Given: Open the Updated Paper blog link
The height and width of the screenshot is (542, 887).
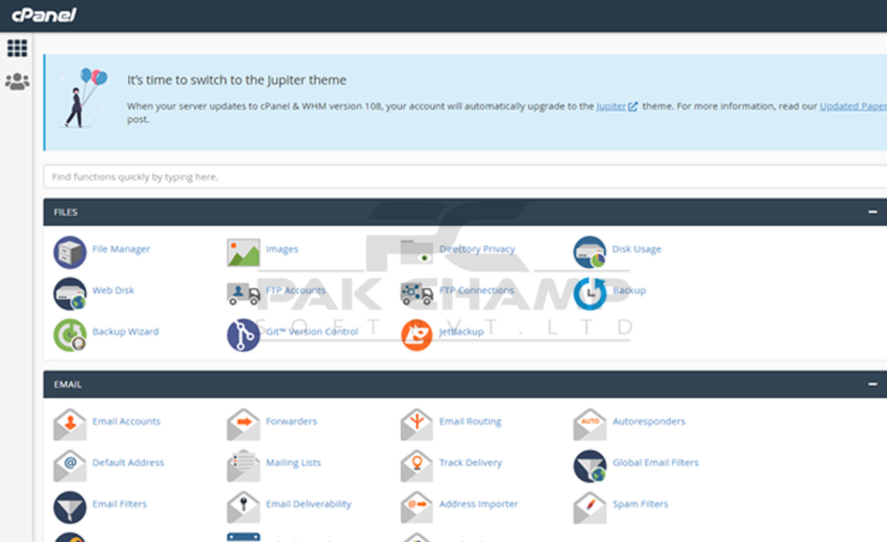Looking at the screenshot, I should (x=853, y=106).
